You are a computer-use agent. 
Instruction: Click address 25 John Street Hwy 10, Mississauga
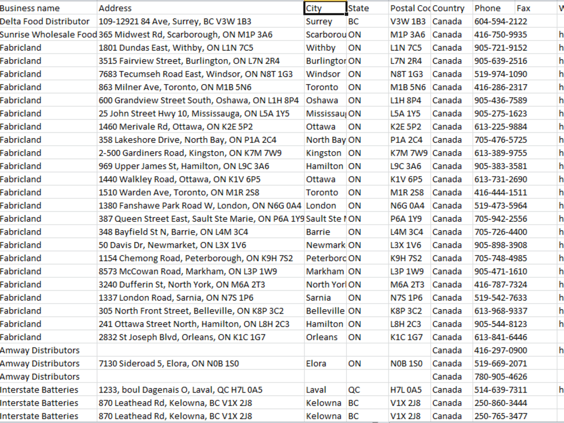pyautogui.click(x=200, y=113)
